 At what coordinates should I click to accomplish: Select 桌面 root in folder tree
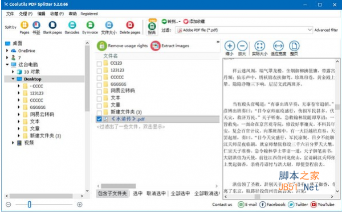click(17, 44)
